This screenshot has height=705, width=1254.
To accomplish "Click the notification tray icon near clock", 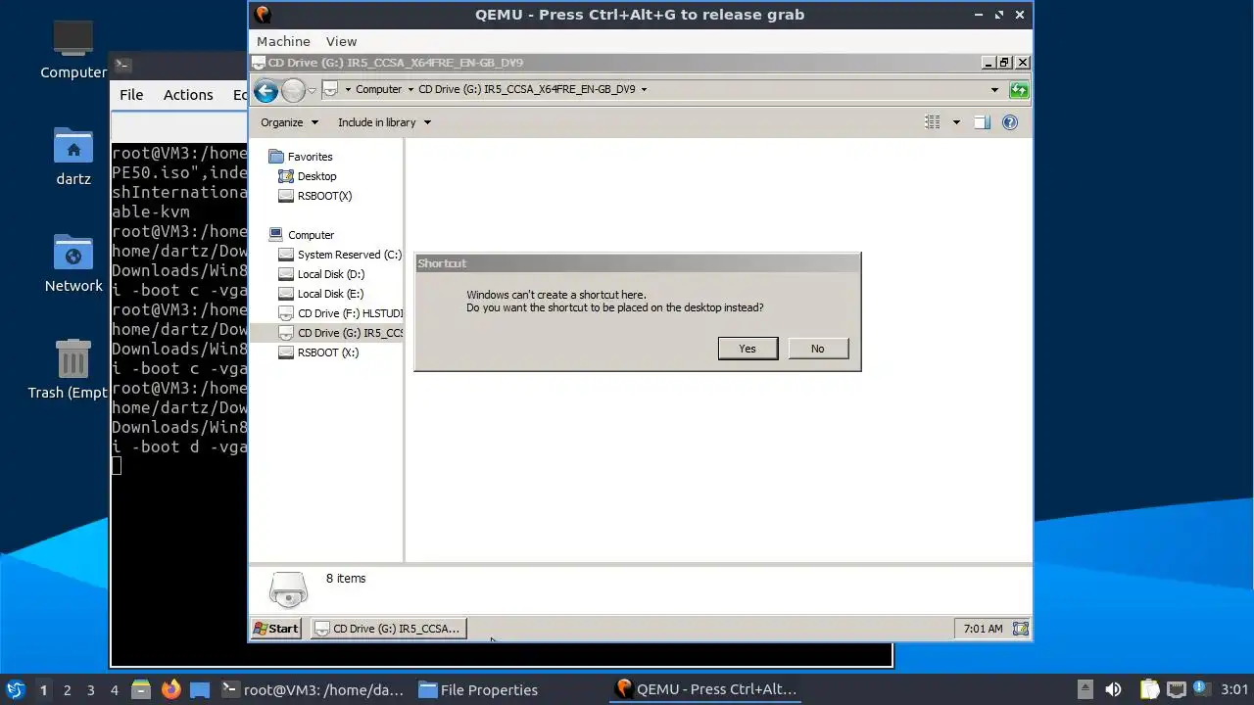I will (1201, 689).
